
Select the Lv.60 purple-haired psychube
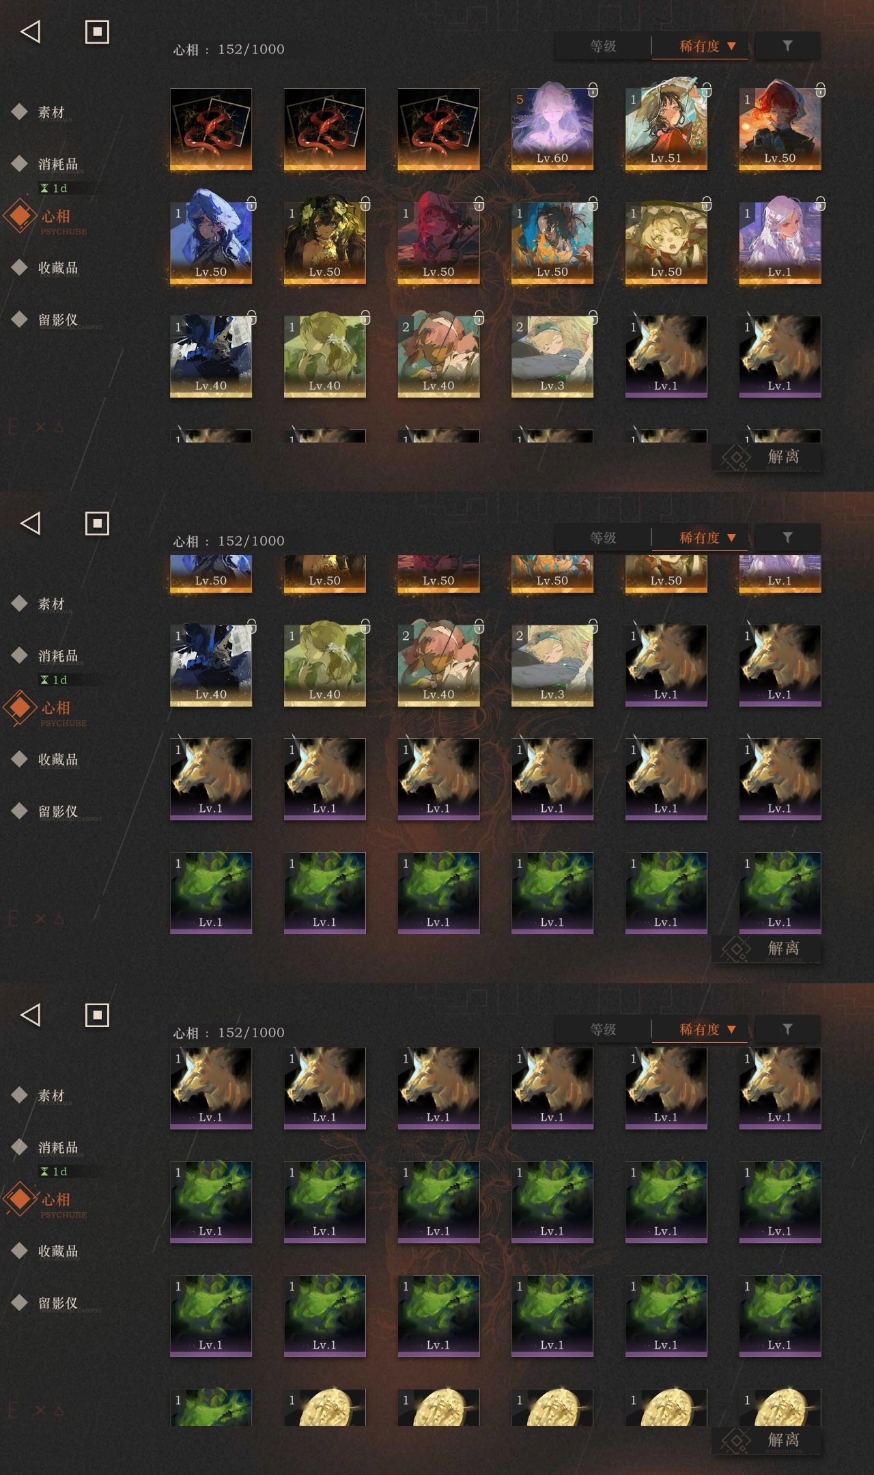tap(552, 128)
